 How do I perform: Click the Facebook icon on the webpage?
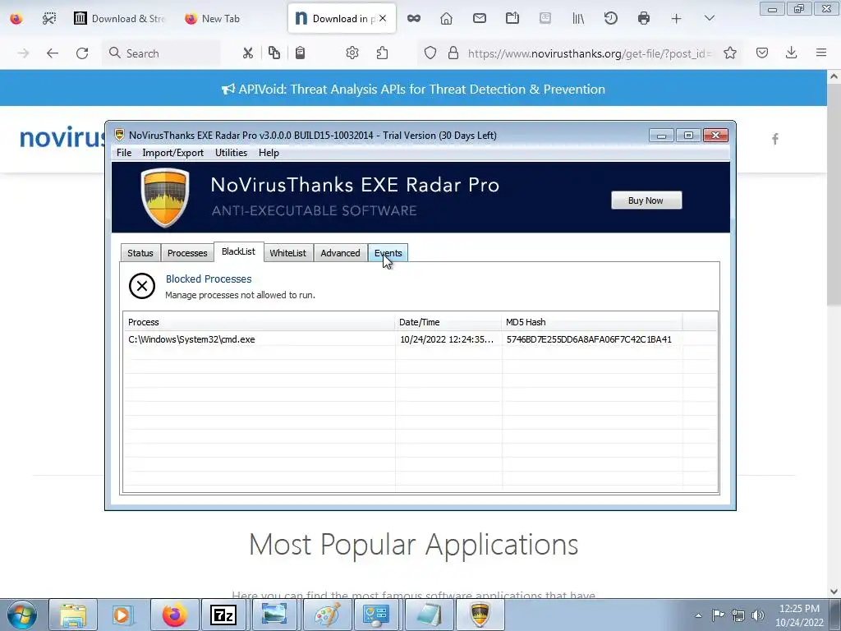tap(775, 139)
